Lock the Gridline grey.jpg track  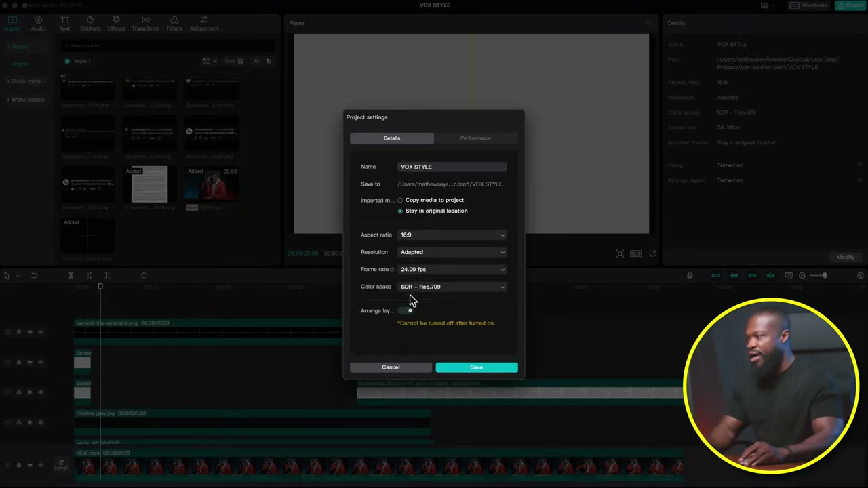(x=19, y=422)
